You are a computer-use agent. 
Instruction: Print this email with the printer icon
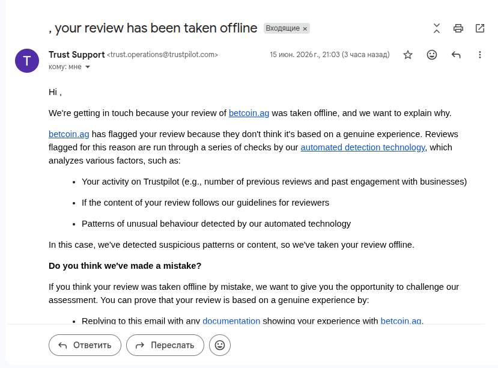[x=458, y=28]
